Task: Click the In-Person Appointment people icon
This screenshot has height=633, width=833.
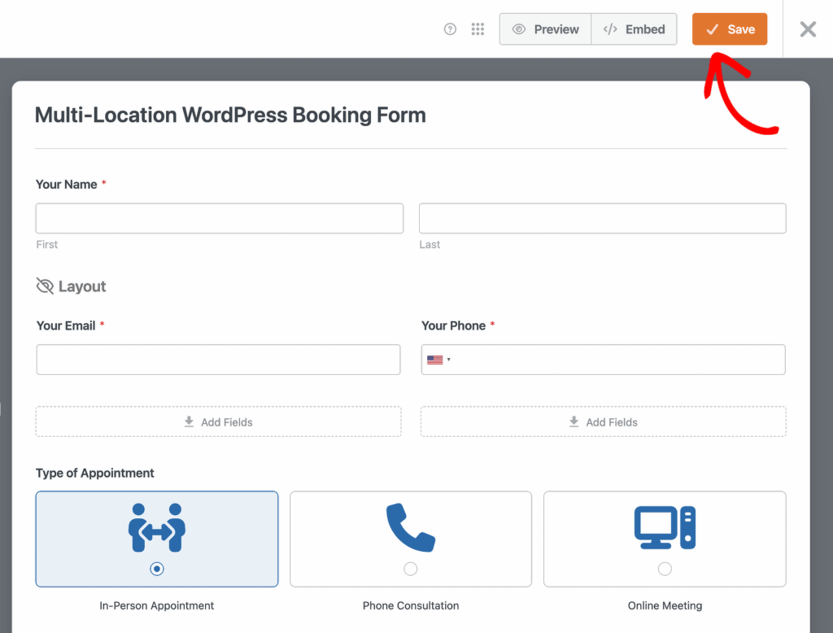Action: 156,527
